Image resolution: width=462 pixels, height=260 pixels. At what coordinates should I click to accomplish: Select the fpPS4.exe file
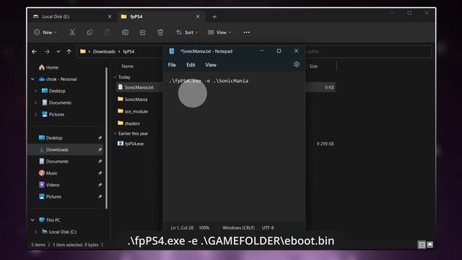[134, 144]
